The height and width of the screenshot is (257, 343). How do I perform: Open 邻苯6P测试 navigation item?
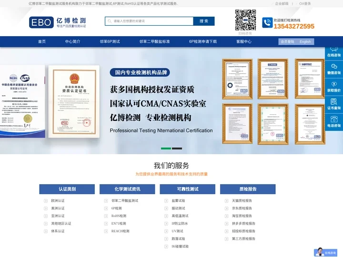click(110, 41)
